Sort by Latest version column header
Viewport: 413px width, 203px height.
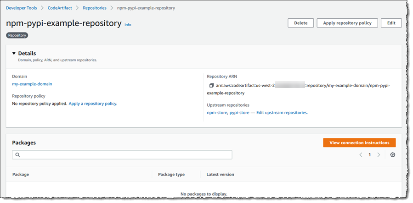pyautogui.click(x=220, y=175)
